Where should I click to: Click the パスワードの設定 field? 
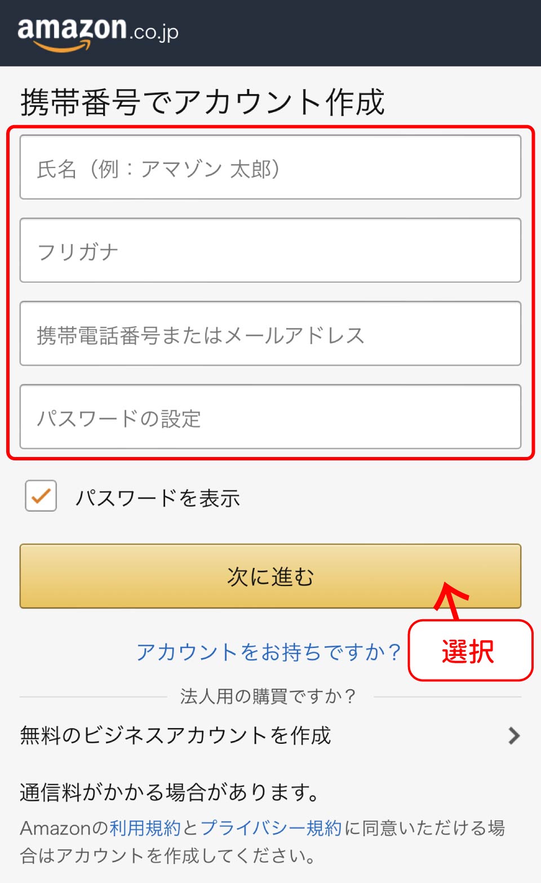coord(270,417)
